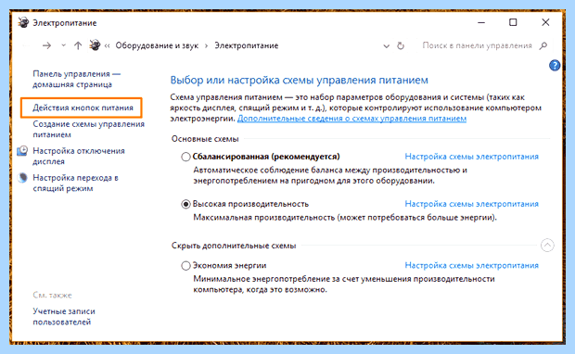Select Сбалансированная (рекомендуется) power plan
This screenshot has height=354, width=575.
(x=185, y=157)
